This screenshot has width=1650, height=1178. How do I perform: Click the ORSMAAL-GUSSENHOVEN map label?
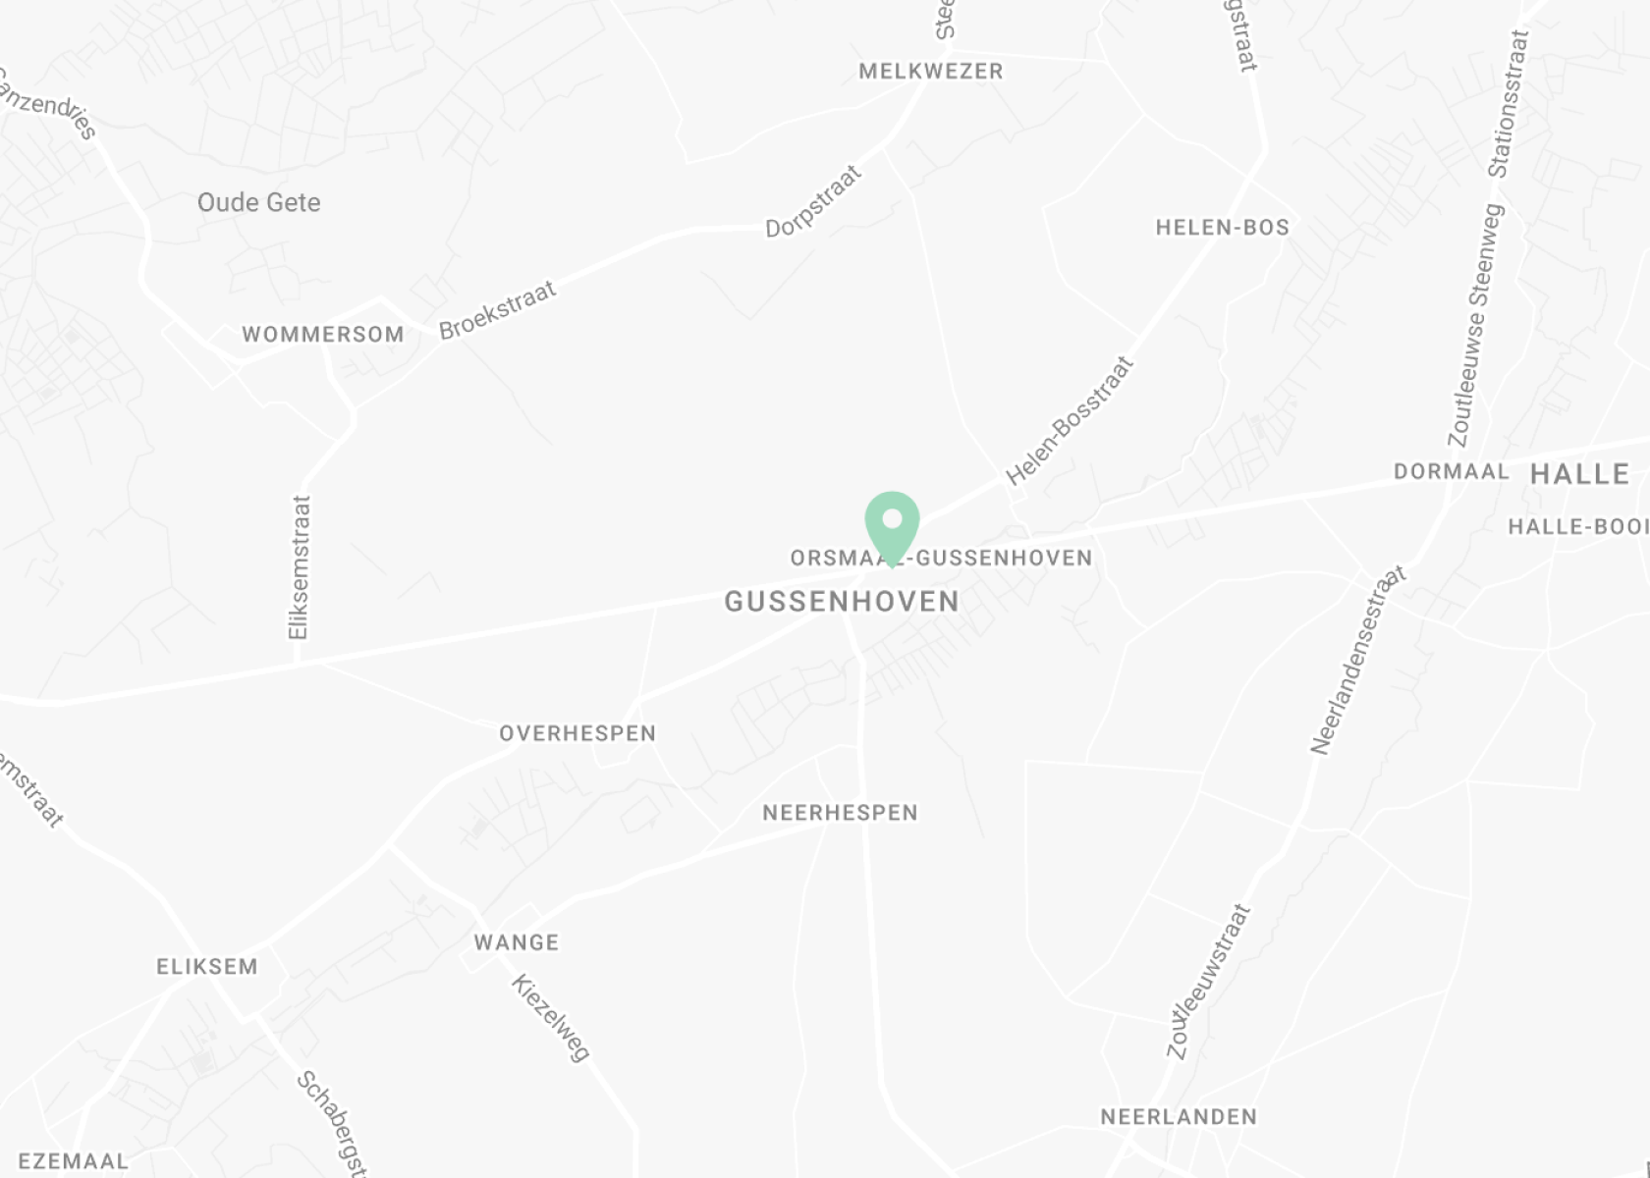(942, 559)
